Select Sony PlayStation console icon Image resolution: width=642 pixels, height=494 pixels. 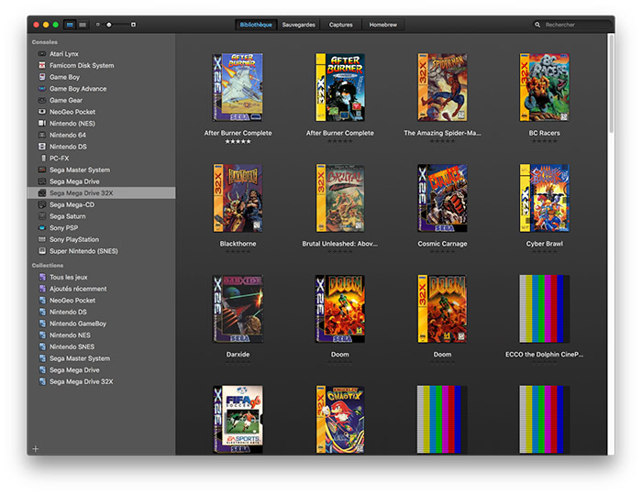pos(42,239)
